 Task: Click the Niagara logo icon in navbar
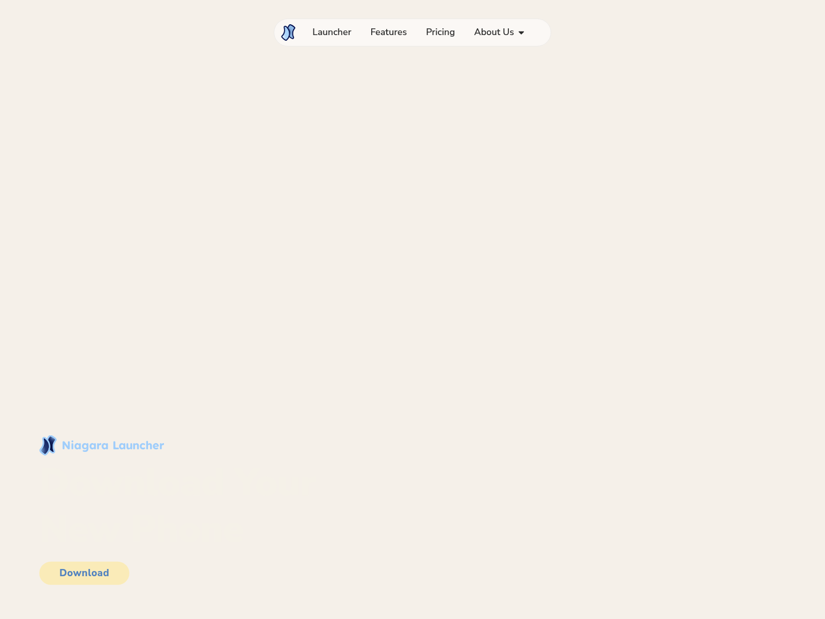pyautogui.click(x=288, y=32)
